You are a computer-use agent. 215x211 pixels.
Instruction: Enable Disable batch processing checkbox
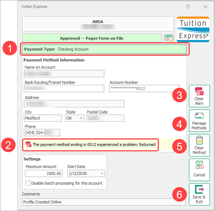[x=28, y=183]
